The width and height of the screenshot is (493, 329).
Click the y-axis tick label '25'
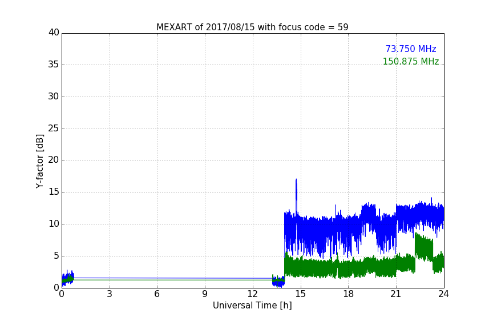54,129
